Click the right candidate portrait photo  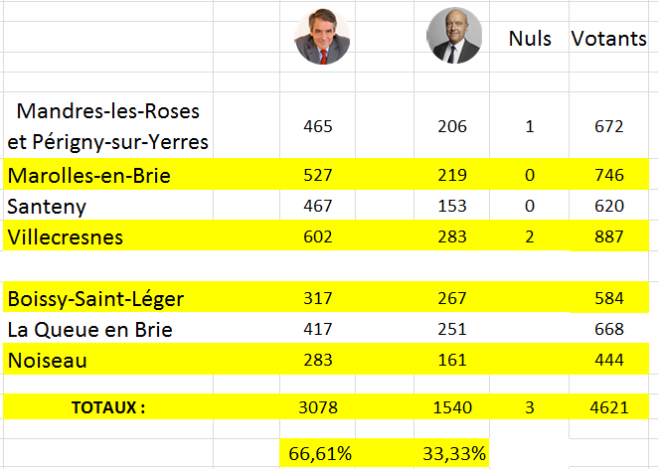[454, 36]
